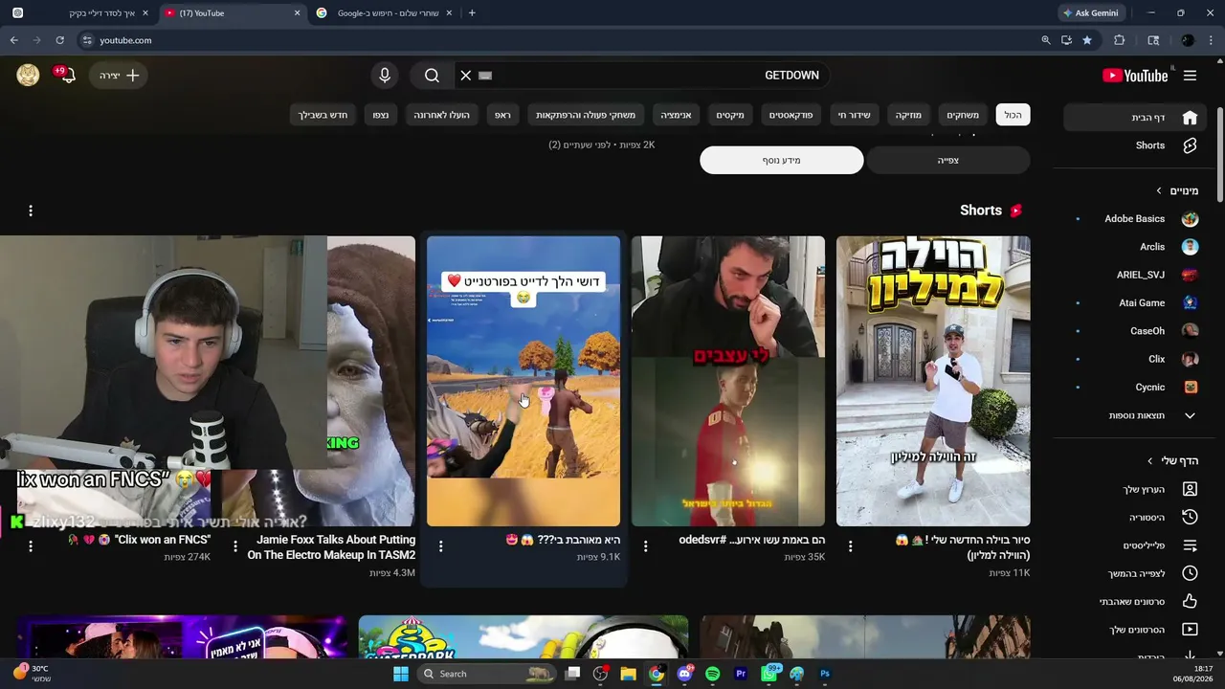Open Your channel (הערוץ שלך) in the sidebar
The height and width of the screenshot is (689, 1225).
(1135, 489)
